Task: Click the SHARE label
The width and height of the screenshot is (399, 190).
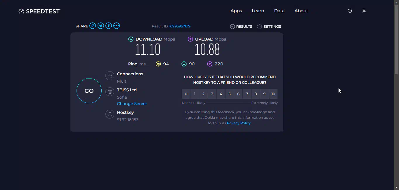Action: point(81,26)
